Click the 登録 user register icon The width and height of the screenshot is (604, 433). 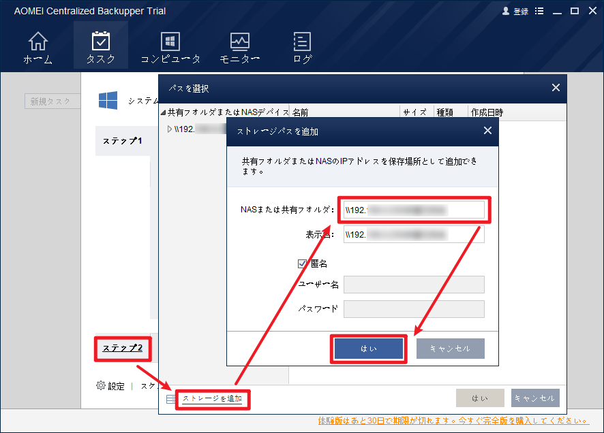[x=506, y=11]
